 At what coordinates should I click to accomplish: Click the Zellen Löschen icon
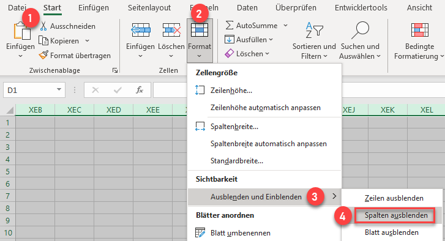[x=171, y=30]
